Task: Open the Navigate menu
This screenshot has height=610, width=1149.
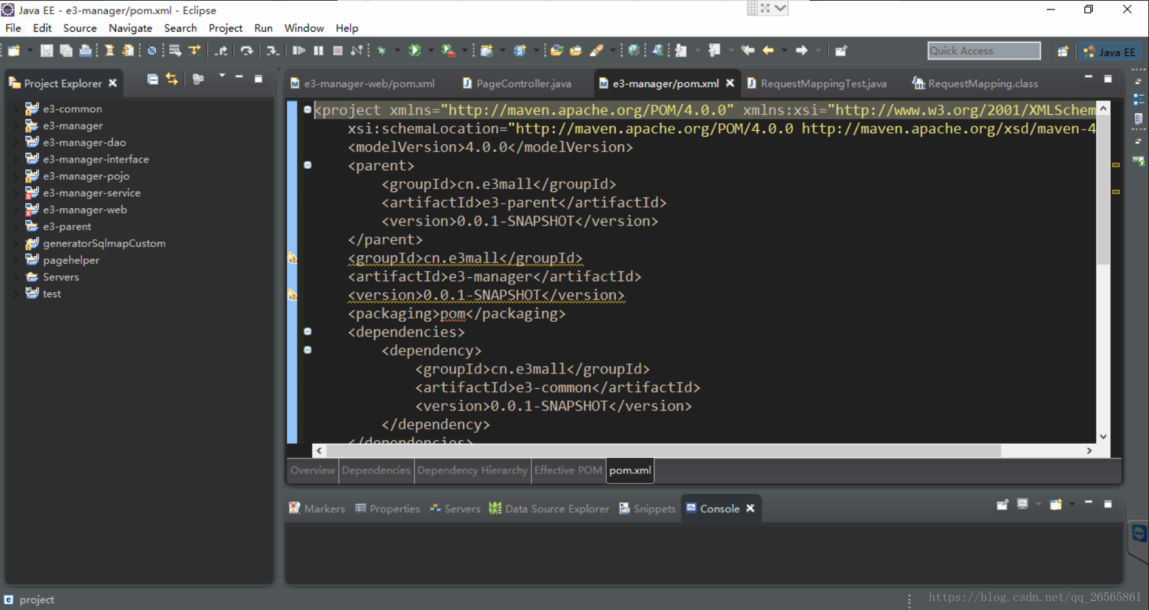Action: tap(130, 28)
